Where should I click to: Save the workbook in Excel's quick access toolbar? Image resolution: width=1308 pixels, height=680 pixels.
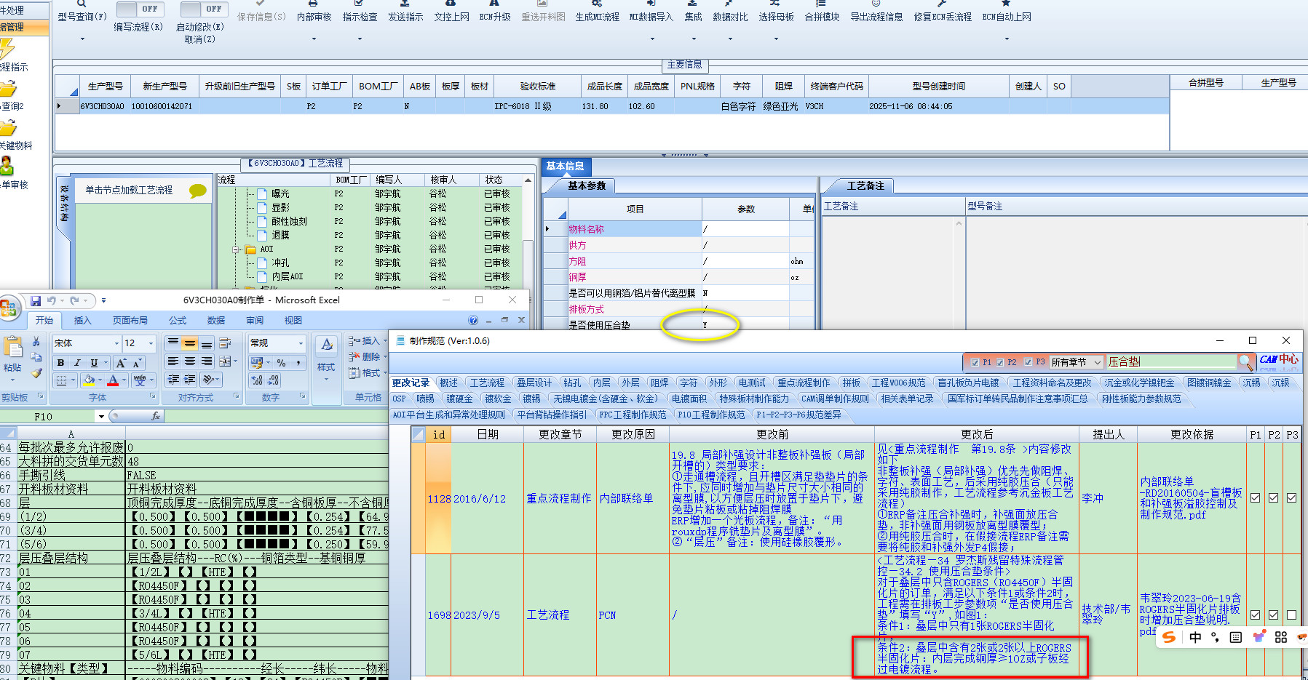35,300
